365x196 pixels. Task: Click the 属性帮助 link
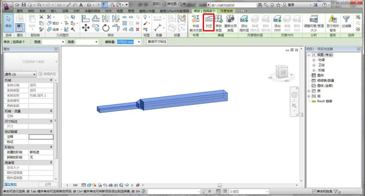tap(10, 184)
